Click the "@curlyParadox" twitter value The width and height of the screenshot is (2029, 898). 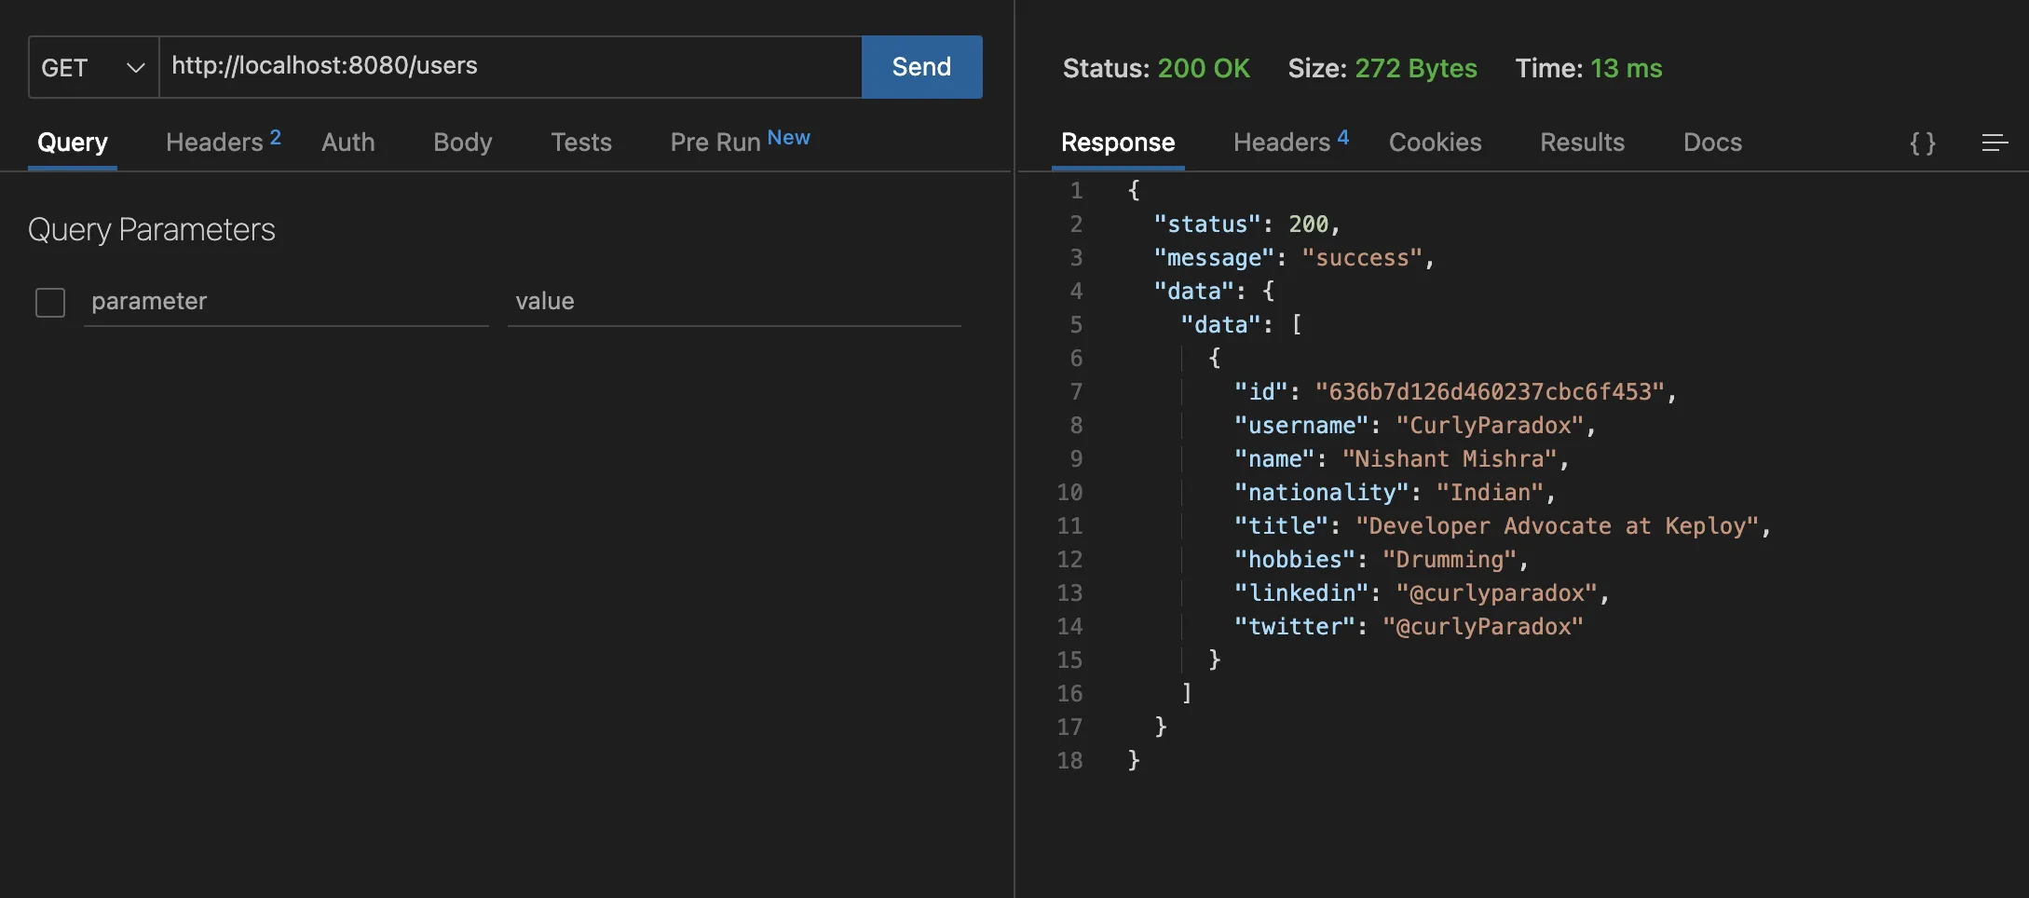pos(1483,627)
